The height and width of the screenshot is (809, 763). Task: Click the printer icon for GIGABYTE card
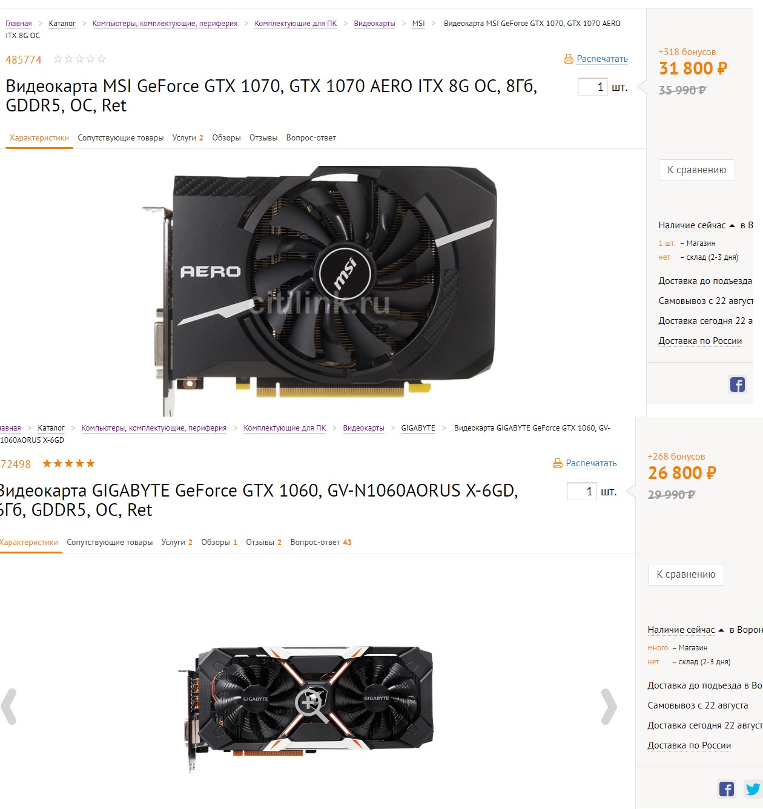point(557,463)
